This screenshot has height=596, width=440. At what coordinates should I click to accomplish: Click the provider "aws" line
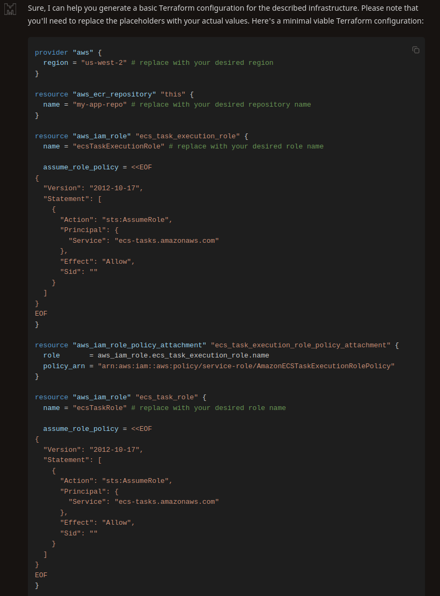(68, 53)
